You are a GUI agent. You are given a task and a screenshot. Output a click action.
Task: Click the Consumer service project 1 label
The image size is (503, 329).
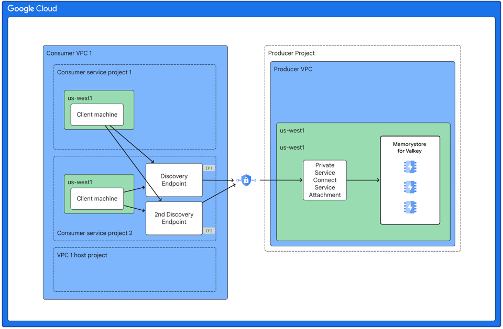[x=94, y=72]
